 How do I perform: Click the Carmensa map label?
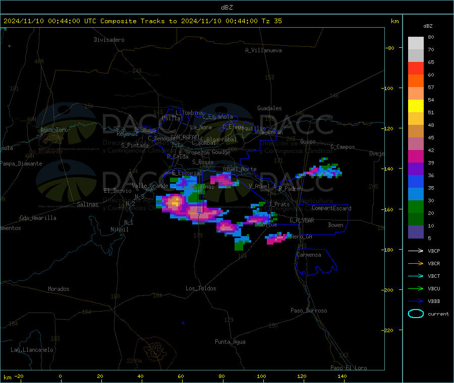point(309,255)
